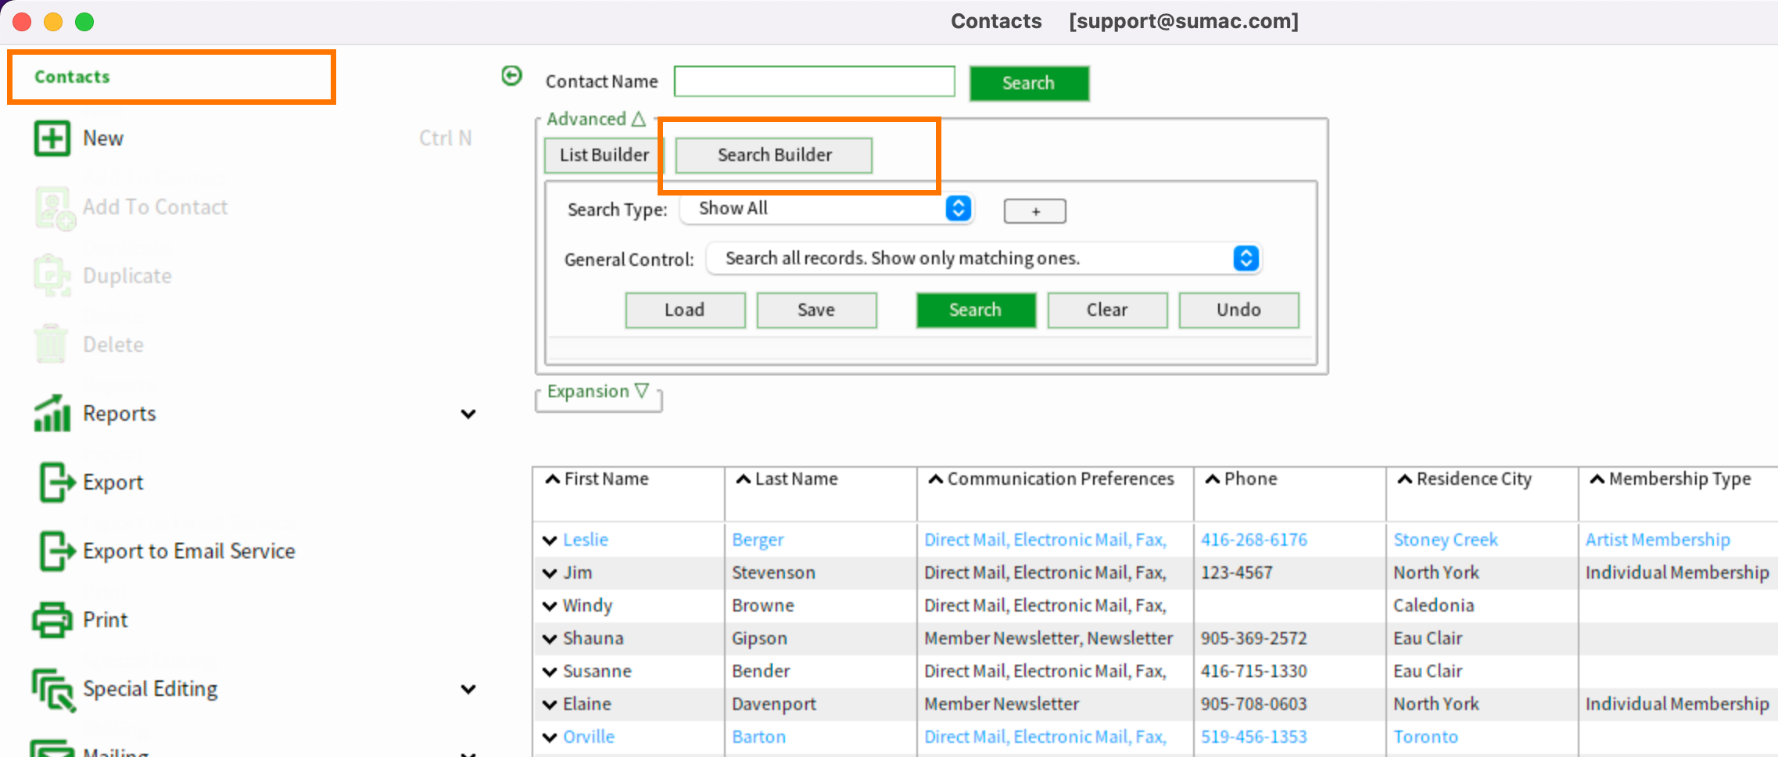Click the Clear button
This screenshot has width=1778, height=757.
(x=1107, y=310)
